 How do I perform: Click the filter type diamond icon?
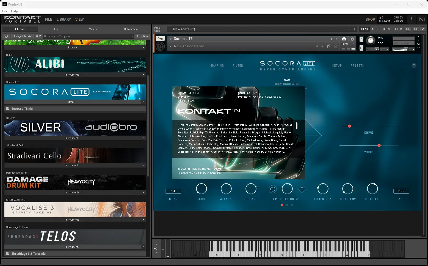302,189
